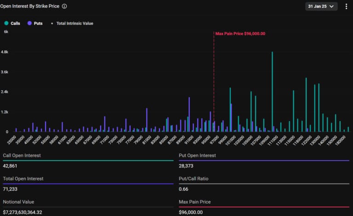Click the Total Intrinsic Value legend marker
This screenshot has height=216, width=353.
(x=51, y=23)
